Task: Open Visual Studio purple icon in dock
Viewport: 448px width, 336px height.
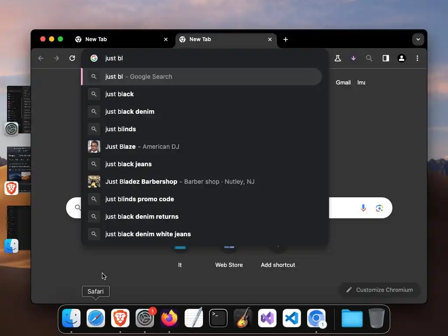Action: tap(267, 318)
